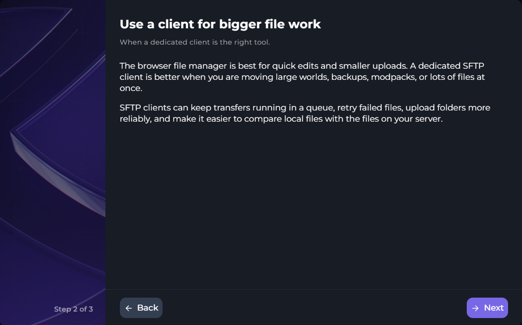Go to the next step with Next
Image resolution: width=522 pixels, height=325 pixels.
coord(487,308)
